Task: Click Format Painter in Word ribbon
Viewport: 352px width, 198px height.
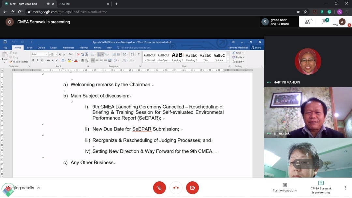Action: pyautogui.click(x=19, y=62)
